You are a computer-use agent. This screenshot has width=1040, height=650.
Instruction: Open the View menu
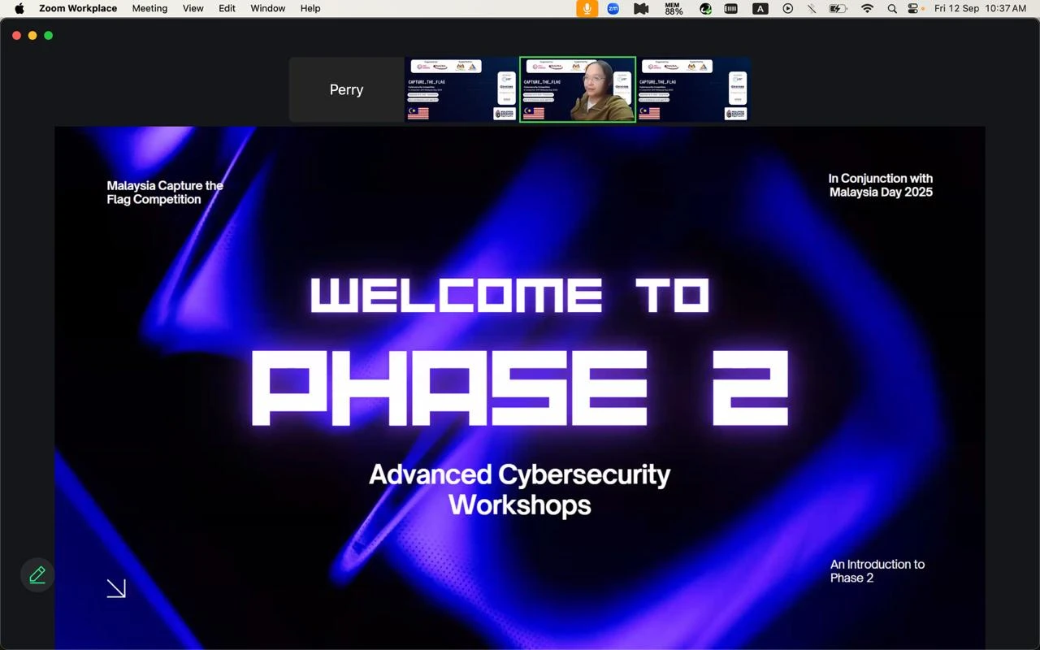[193, 9]
